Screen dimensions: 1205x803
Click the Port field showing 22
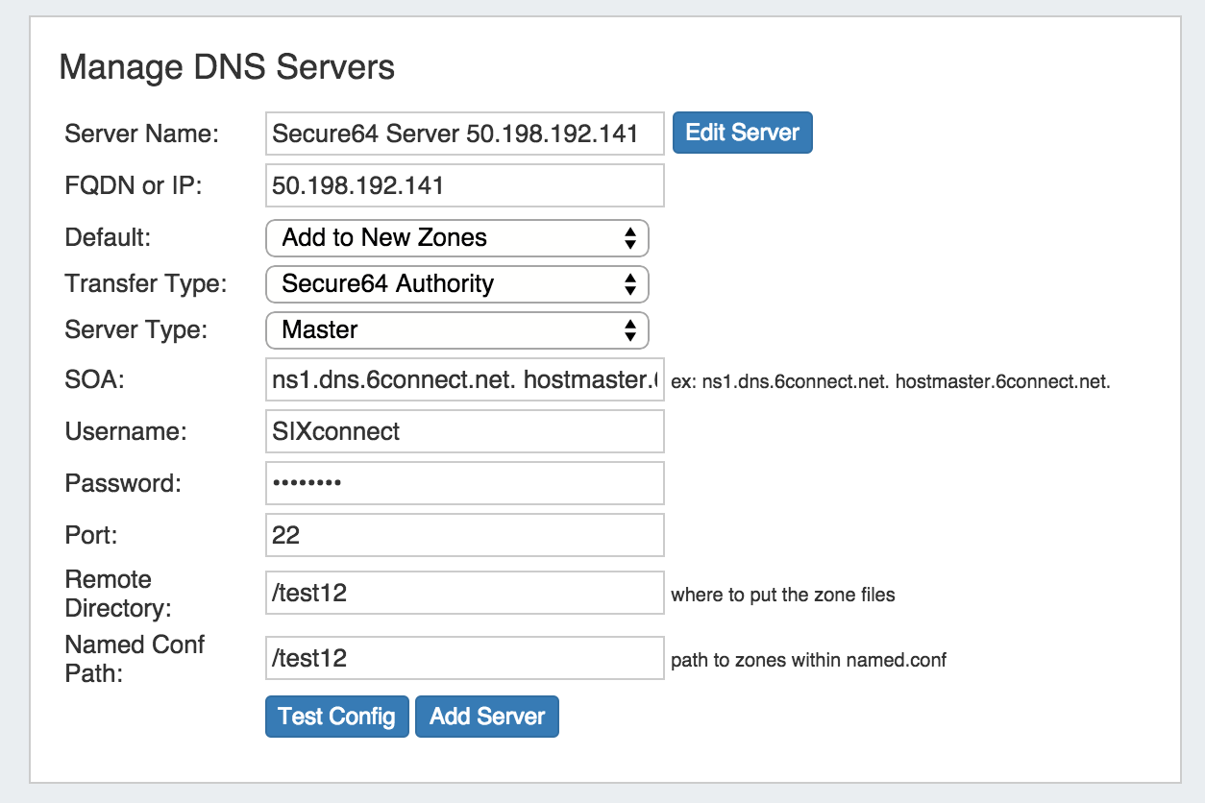(464, 535)
